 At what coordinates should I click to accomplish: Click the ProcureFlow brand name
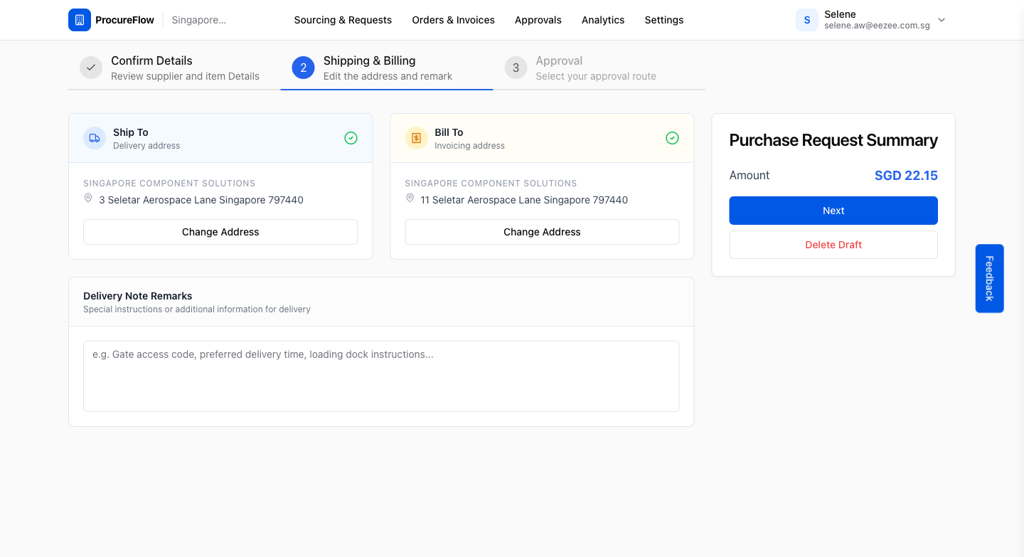pyautogui.click(x=124, y=20)
